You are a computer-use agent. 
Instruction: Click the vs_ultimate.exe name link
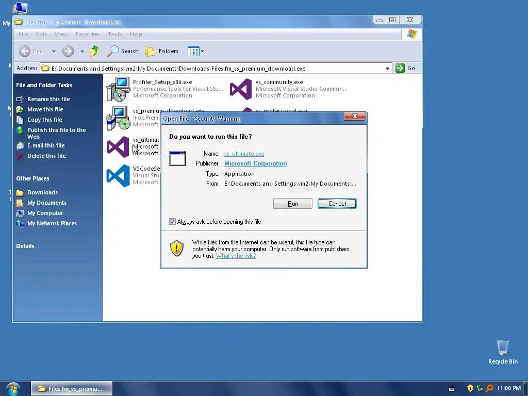point(244,154)
